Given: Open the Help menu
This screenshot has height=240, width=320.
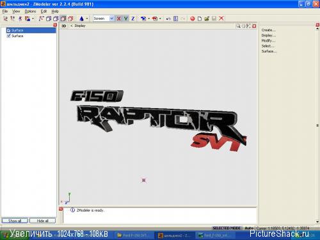Looking at the screenshot, I should coord(55,12).
